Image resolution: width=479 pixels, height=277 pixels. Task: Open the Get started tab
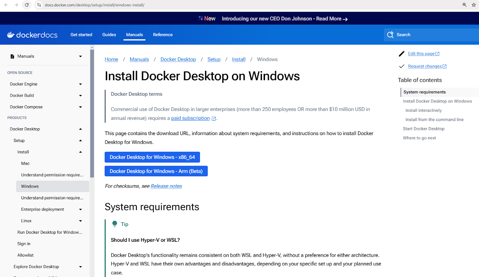pos(81,35)
